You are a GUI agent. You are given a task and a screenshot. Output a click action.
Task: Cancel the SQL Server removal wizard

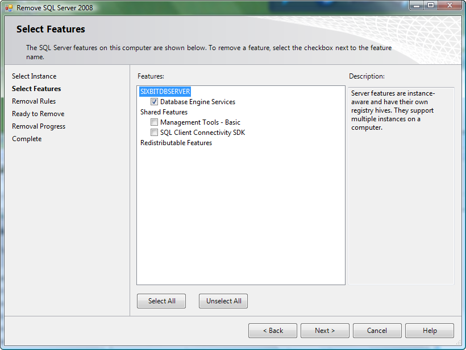(x=377, y=331)
